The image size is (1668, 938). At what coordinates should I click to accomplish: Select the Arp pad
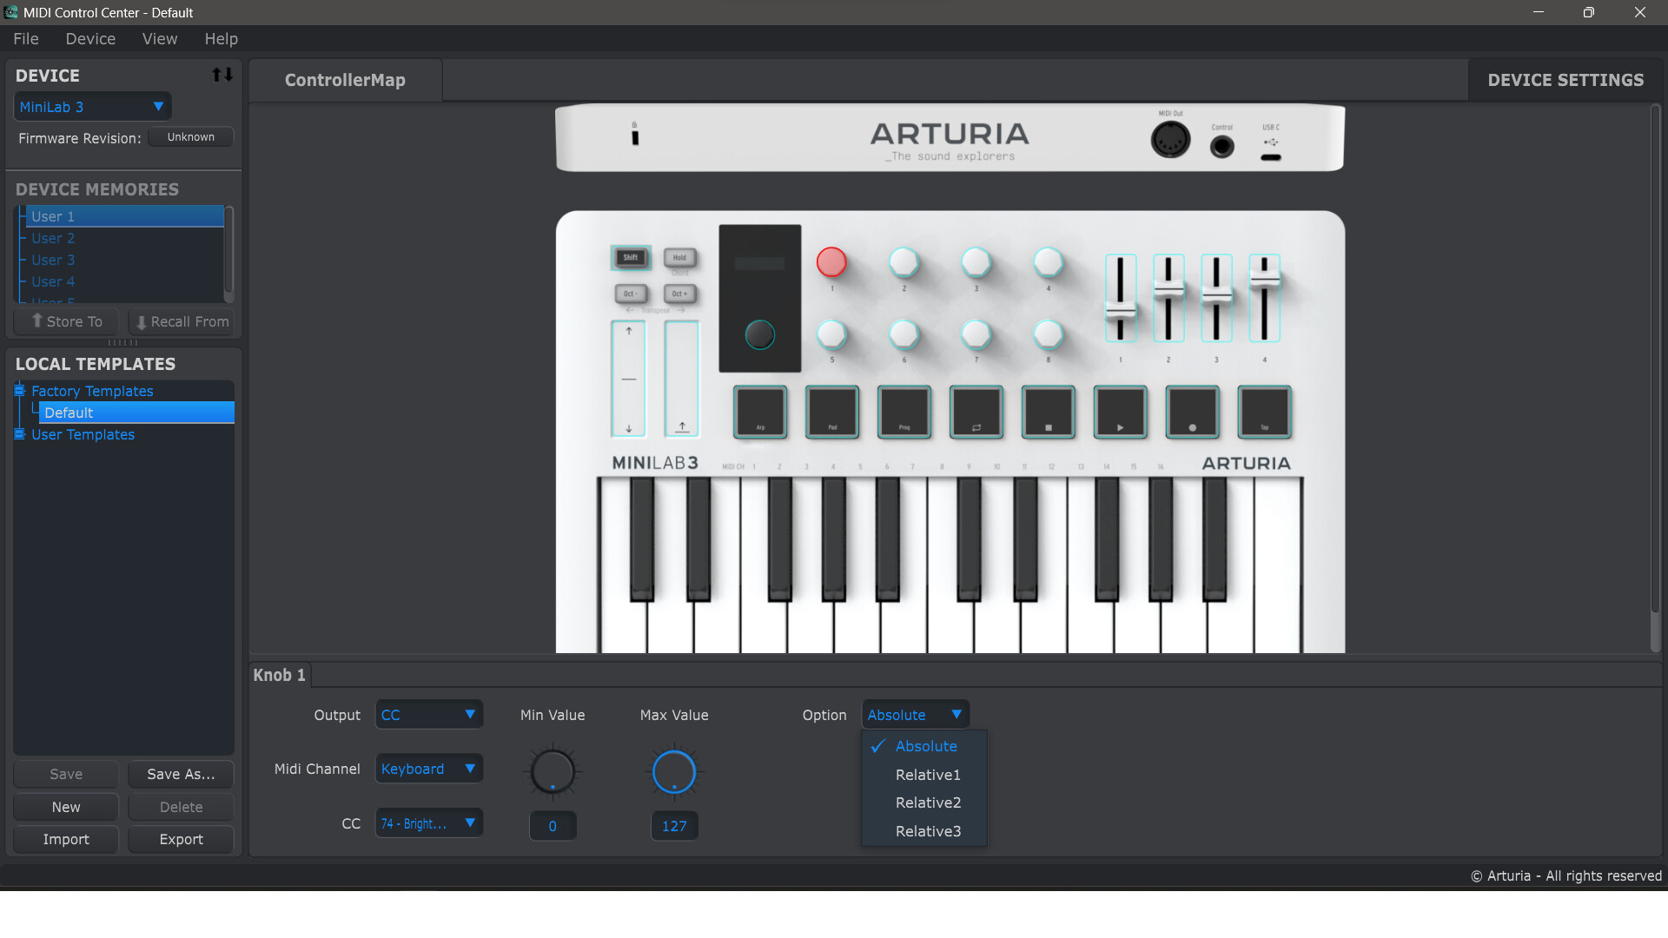760,412
